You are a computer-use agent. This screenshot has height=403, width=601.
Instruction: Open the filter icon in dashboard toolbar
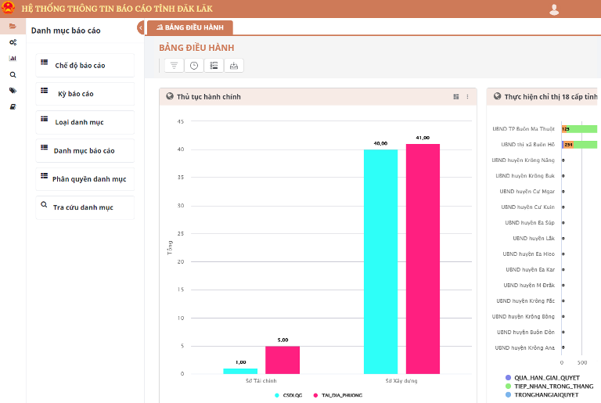coord(174,66)
